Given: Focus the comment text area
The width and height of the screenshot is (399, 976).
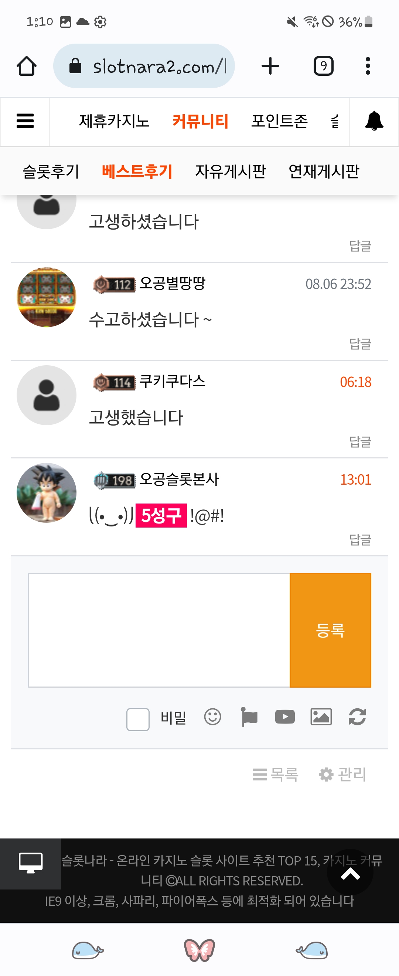Looking at the screenshot, I should click(159, 630).
